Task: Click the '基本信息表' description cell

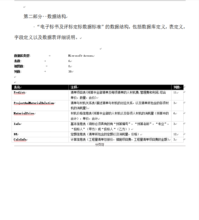Action: point(120,126)
